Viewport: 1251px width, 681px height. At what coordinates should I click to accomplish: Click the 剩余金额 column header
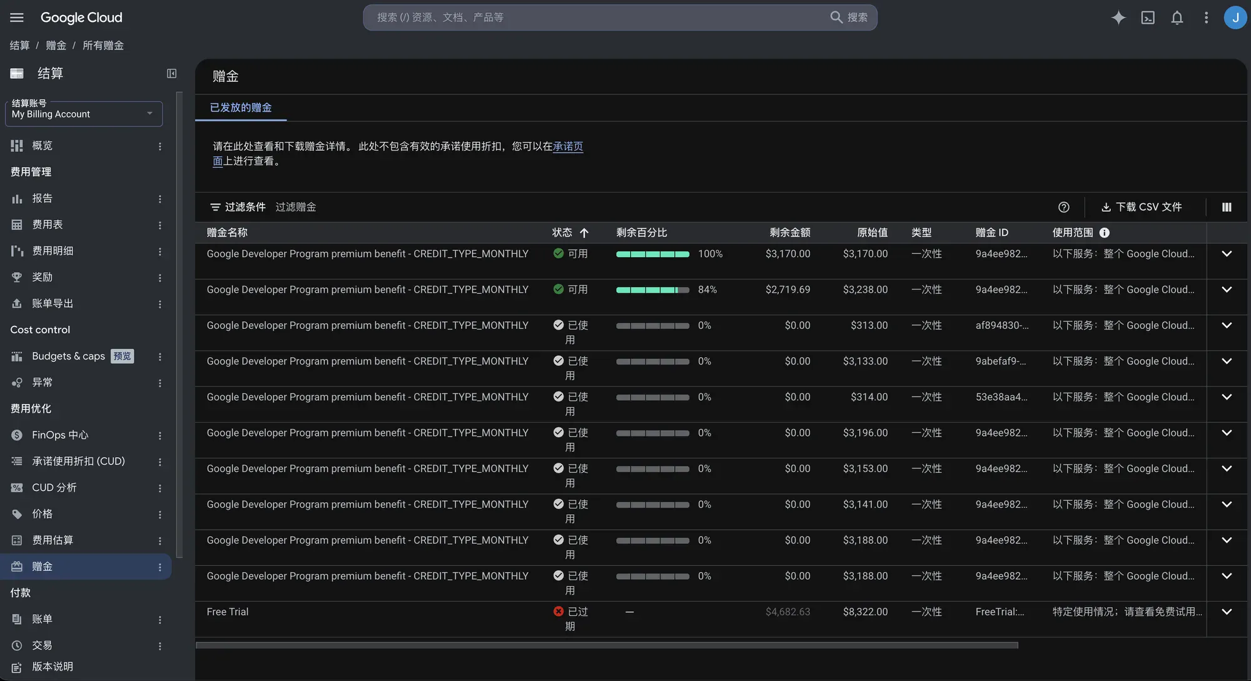click(x=790, y=233)
